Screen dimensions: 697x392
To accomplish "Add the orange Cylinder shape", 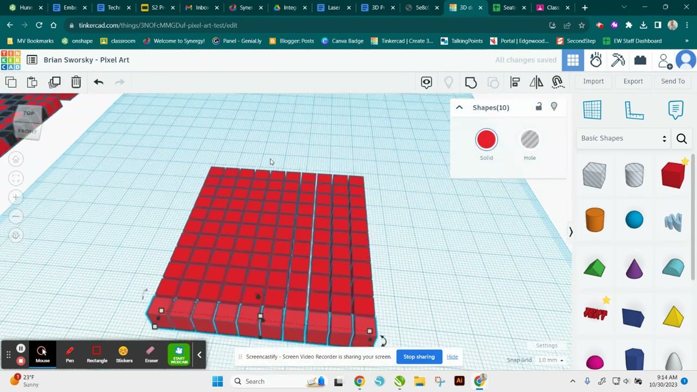I will 595,220.
